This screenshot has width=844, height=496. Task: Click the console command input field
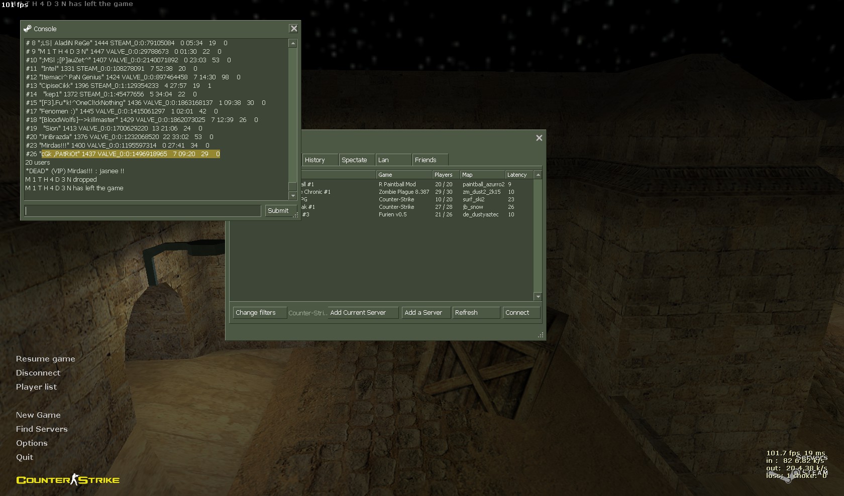[x=143, y=211]
